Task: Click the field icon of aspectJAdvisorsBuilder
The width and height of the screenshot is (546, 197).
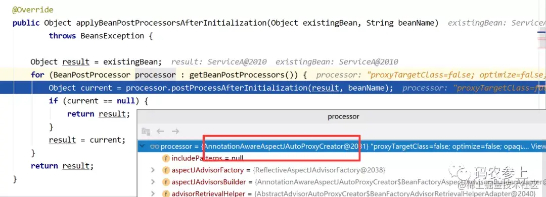Action: tap(166, 182)
